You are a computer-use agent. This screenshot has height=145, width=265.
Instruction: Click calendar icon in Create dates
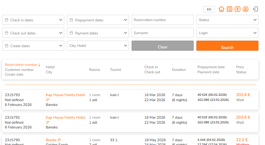click(x=7, y=46)
